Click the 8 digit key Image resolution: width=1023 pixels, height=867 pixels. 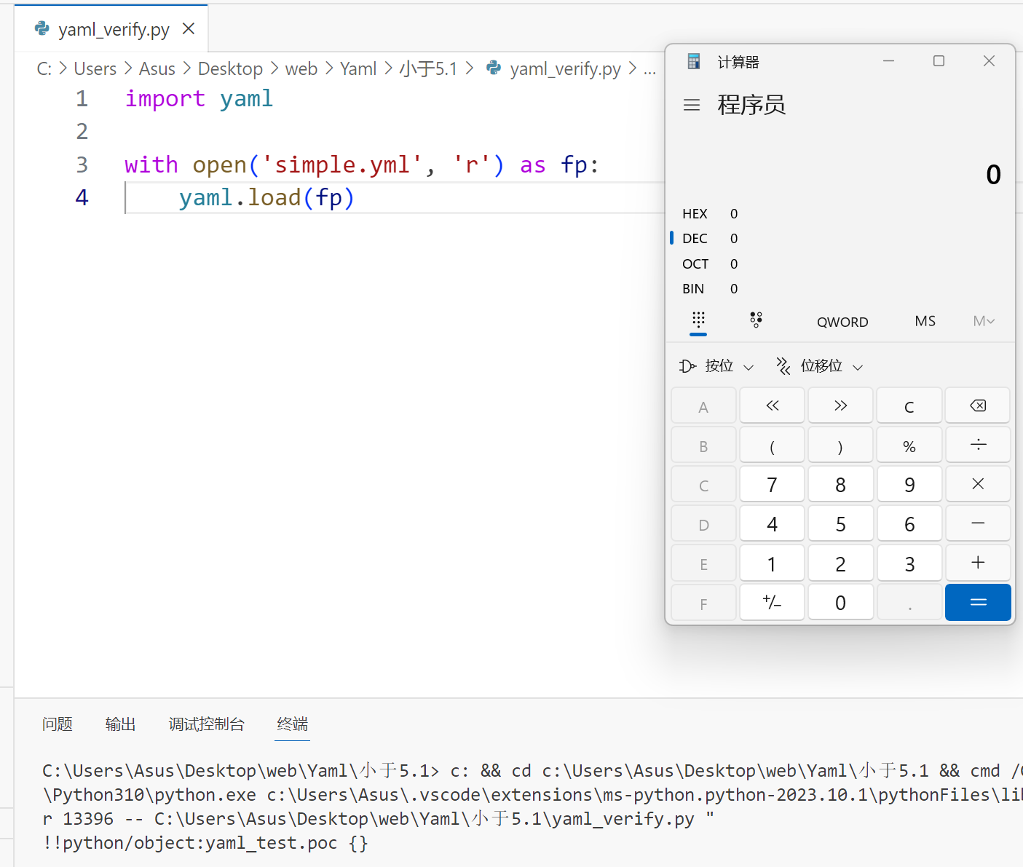(x=841, y=484)
